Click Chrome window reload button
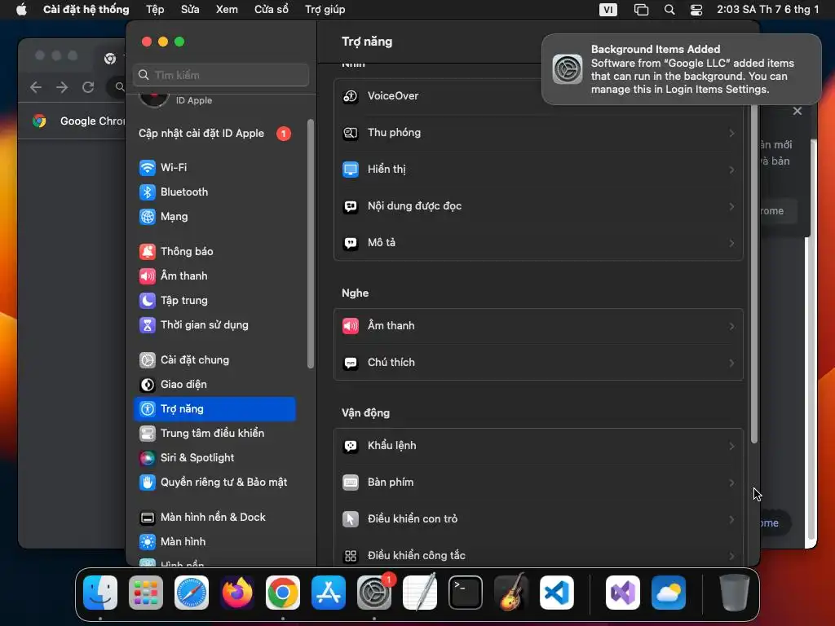 (88, 87)
